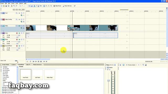Arm the Voice track for recording
This screenshot has width=168, height=94.
point(17,33)
